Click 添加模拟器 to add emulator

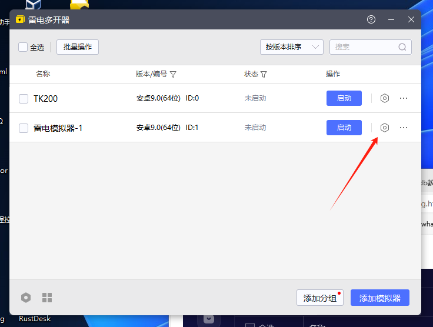(x=380, y=298)
